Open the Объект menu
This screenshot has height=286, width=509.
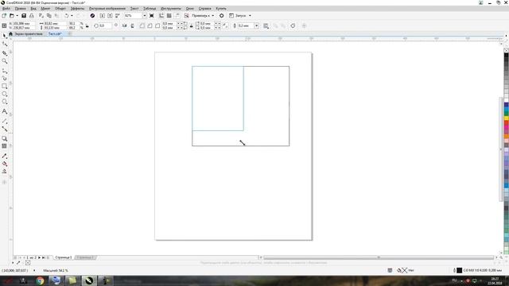pos(60,9)
